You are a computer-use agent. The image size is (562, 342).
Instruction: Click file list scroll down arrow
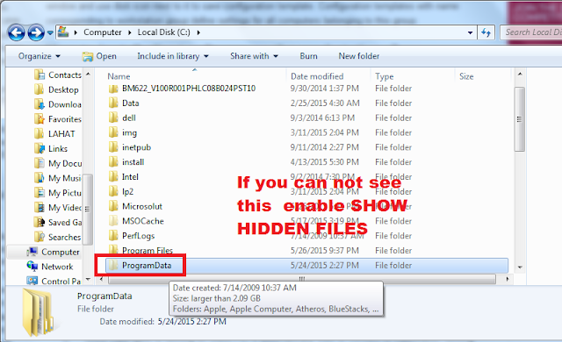pyautogui.click(x=520, y=267)
